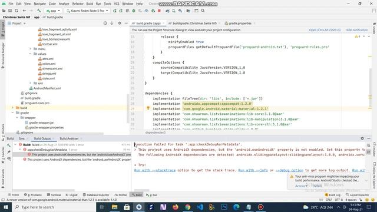Collapse the :app:checkDebugAarMetadata node
This screenshot has height=212, width=377.
coord(20,150)
